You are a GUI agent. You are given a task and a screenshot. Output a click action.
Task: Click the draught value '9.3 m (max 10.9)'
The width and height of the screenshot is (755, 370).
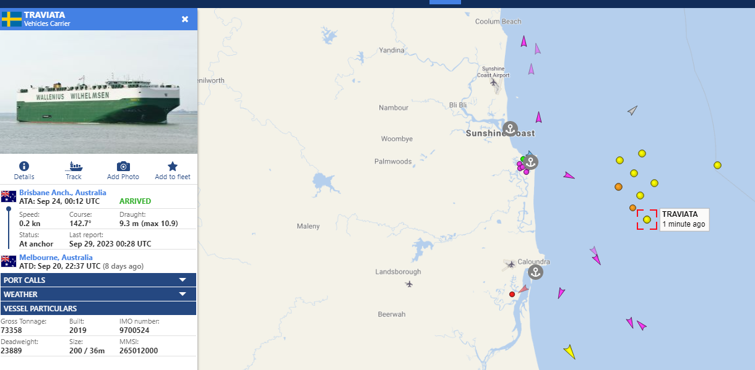coord(149,223)
